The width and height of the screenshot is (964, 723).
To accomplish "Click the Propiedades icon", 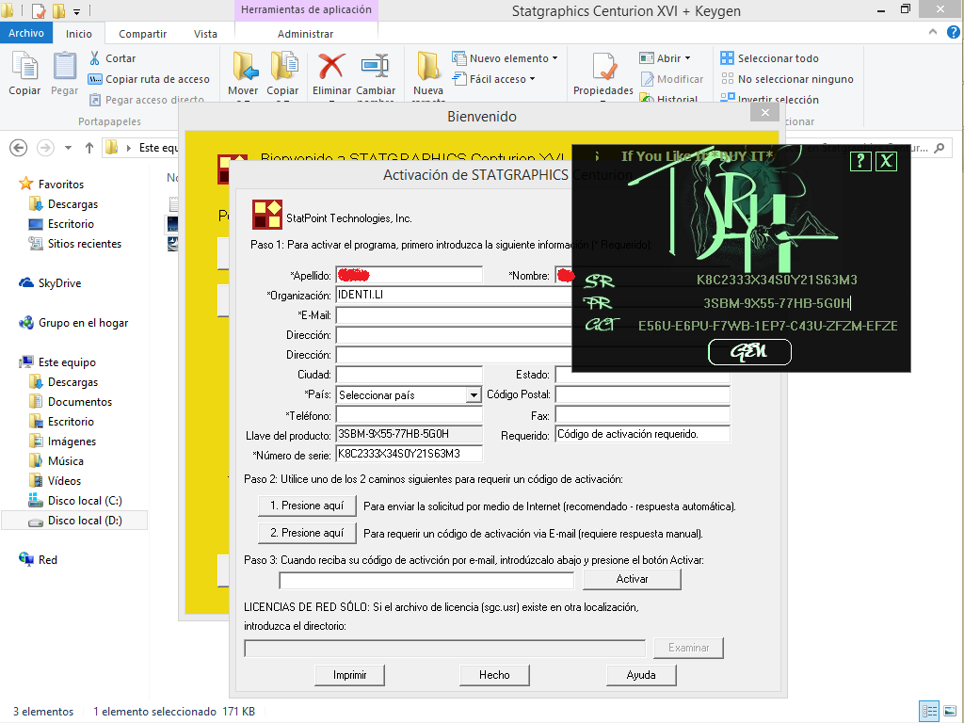I will (x=603, y=66).
